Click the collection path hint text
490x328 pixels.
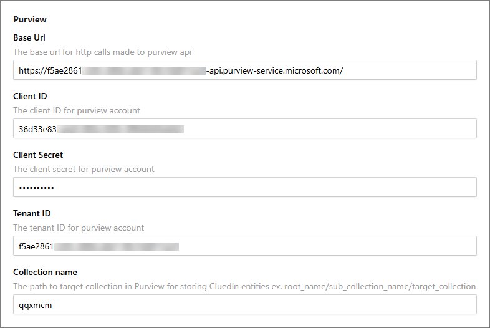pyautogui.click(x=244, y=286)
